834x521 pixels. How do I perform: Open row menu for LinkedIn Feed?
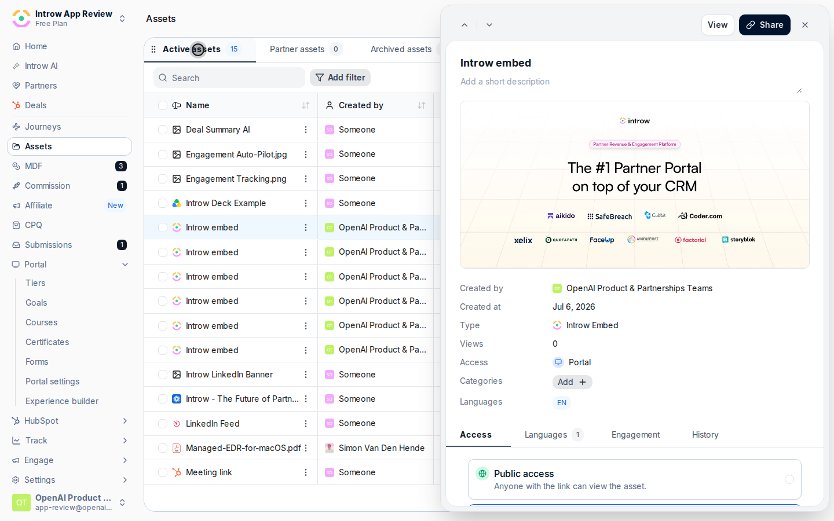(306, 424)
